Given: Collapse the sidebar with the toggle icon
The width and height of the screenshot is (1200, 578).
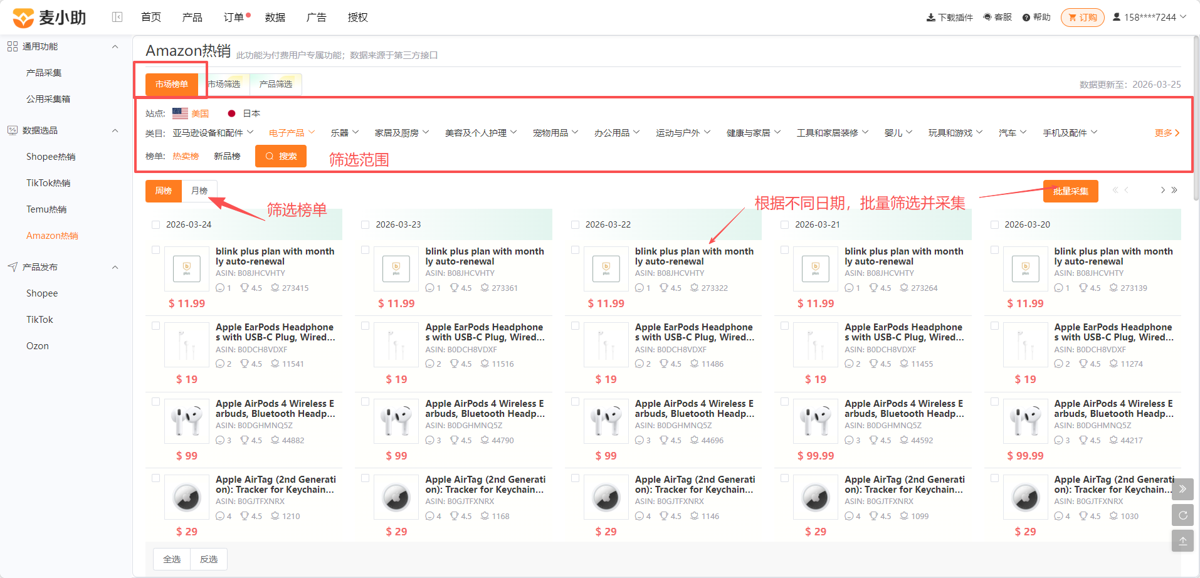Looking at the screenshot, I should click(x=117, y=17).
